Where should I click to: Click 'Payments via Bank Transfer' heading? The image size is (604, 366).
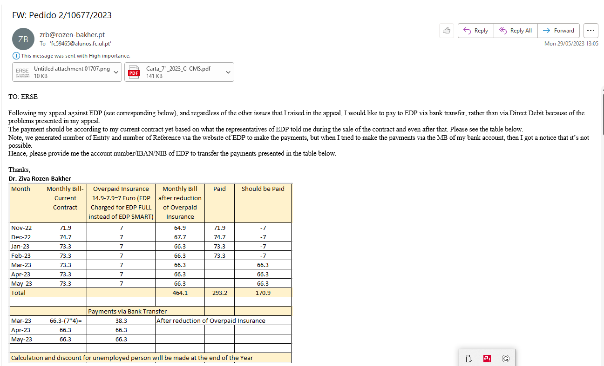point(127,311)
